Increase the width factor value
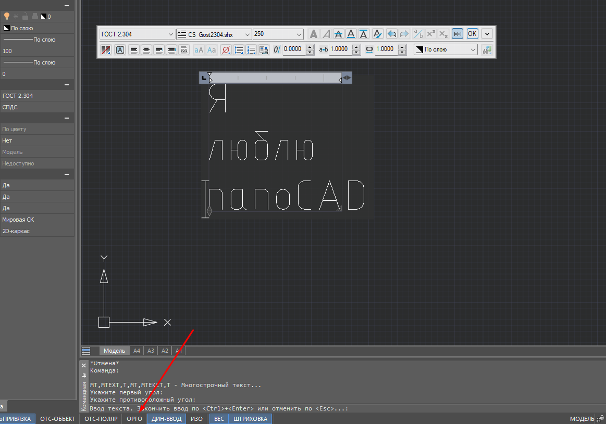Image resolution: width=606 pixels, height=424 pixels. [x=402, y=47]
